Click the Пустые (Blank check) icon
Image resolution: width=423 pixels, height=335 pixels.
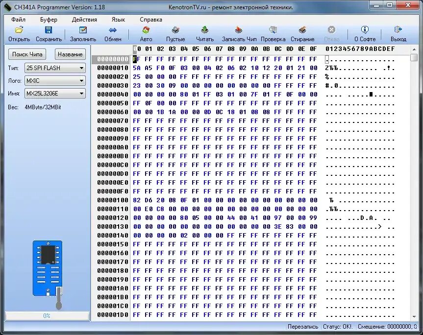tap(175, 30)
